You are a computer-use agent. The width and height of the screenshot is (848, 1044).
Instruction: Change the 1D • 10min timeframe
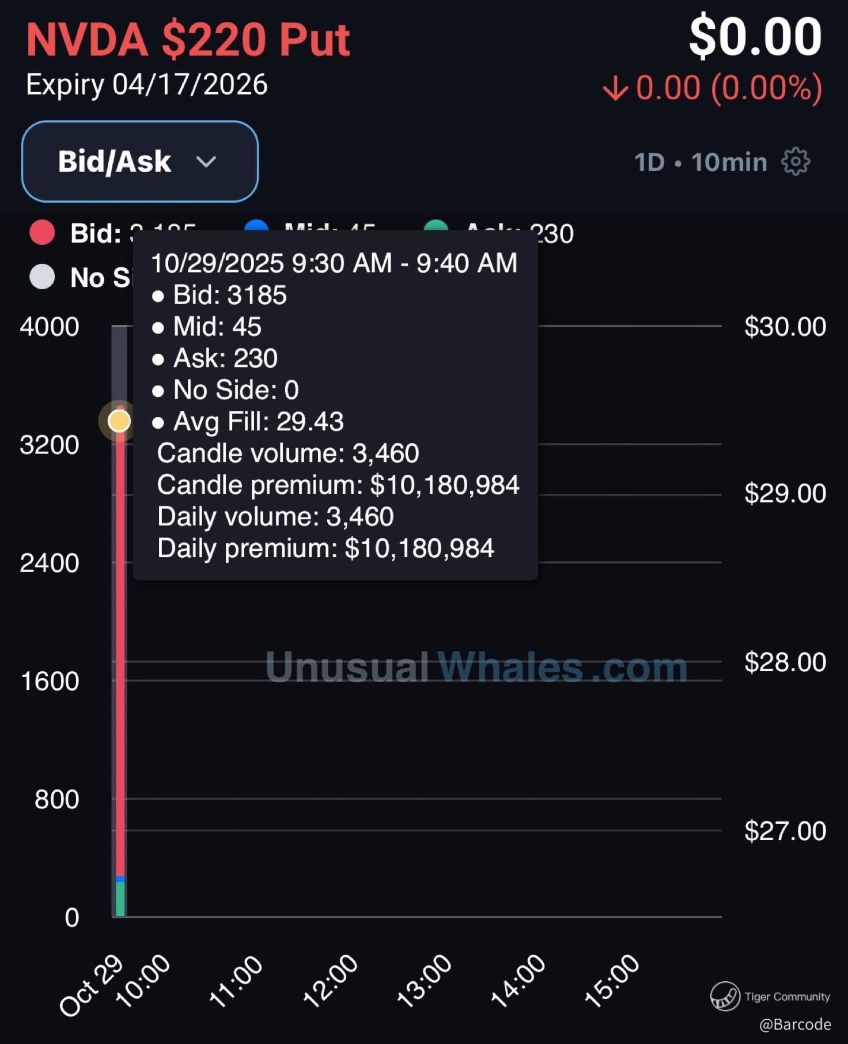[701, 162]
